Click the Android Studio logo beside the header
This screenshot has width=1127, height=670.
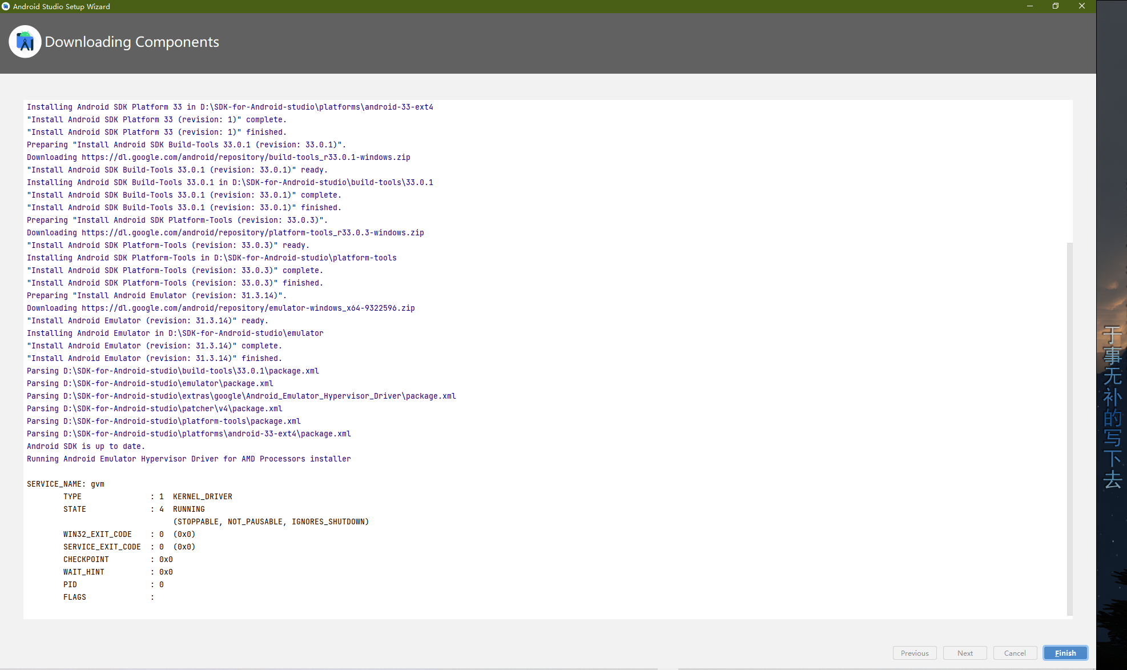pyautogui.click(x=25, y=41)
